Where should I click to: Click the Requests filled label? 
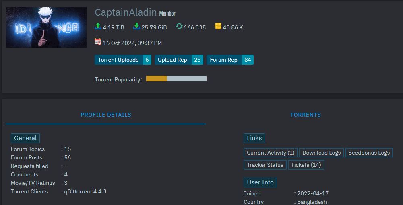tap(29, 166)
